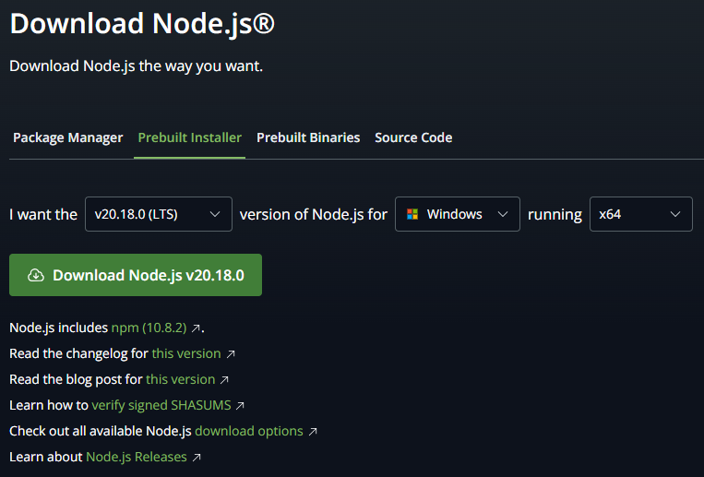Screen dimensions: 704x477
Task: Visit the Node.js Releases link
Action: tap(137, 458)
